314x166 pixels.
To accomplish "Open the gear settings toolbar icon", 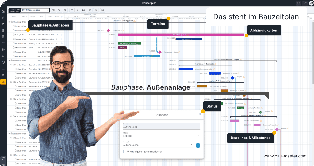I will [x=96, y=10].
